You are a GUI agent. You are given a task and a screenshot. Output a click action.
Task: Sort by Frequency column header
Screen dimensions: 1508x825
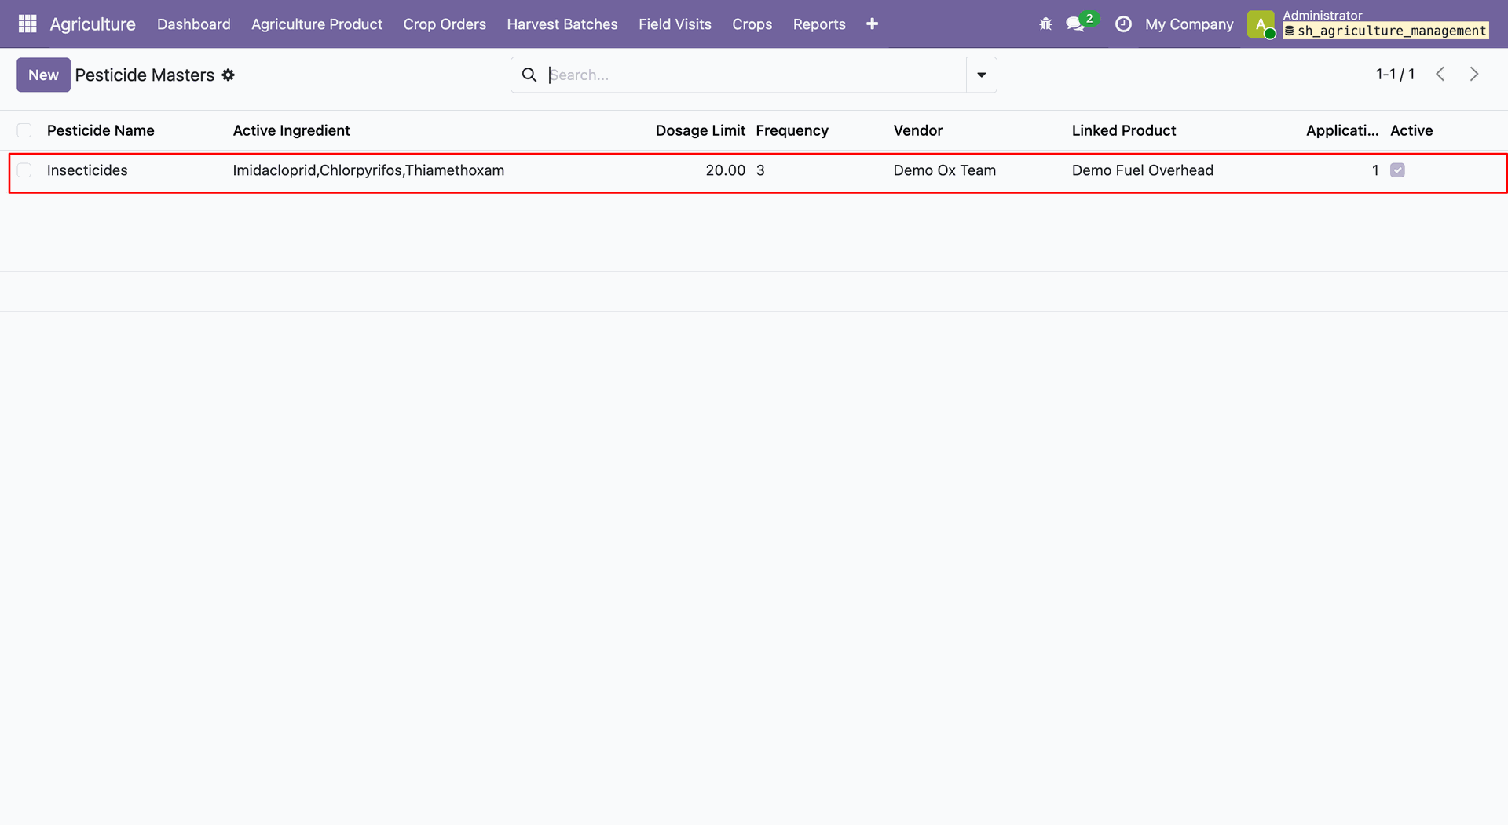[x=792, y=130]
